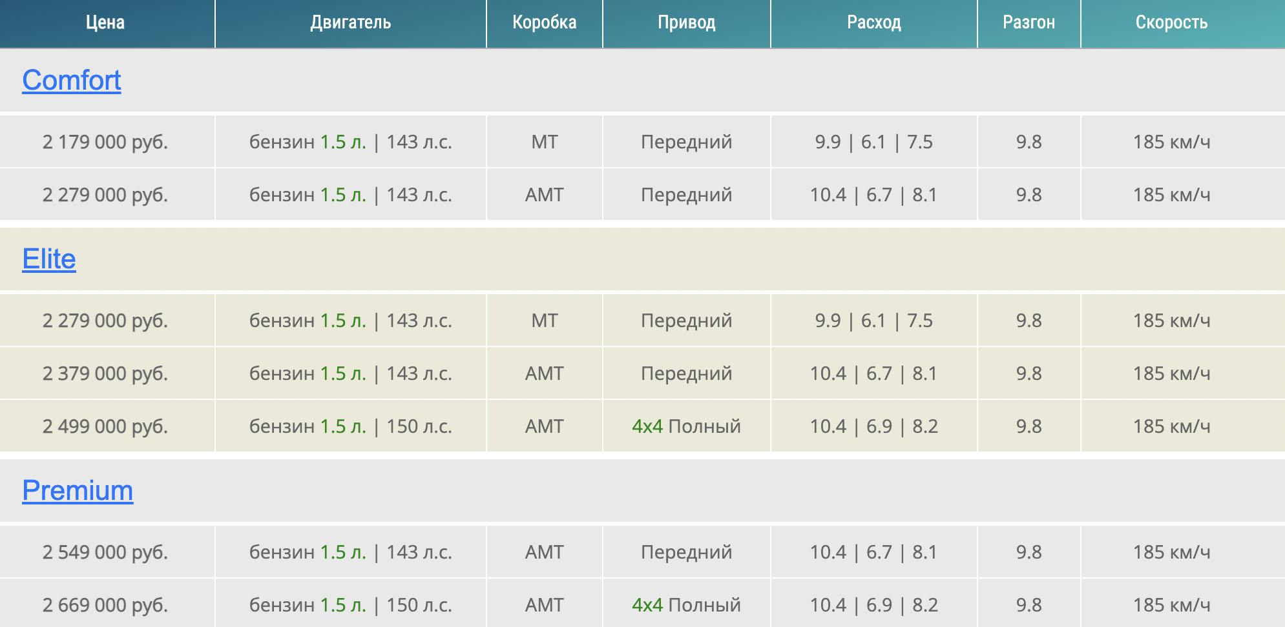This screenshot has height=627, width=1285.
Task: Click 4x4 Полный in the Premium section
Action: pyautogui.click(x=686, y=605)
